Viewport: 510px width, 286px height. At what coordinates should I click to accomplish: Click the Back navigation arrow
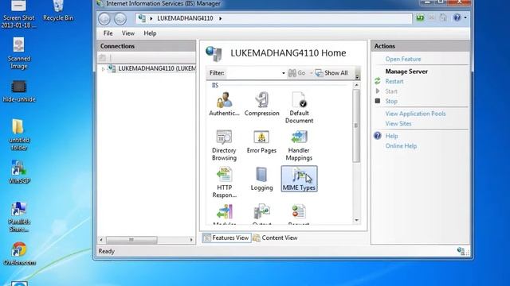pos(104,19)
